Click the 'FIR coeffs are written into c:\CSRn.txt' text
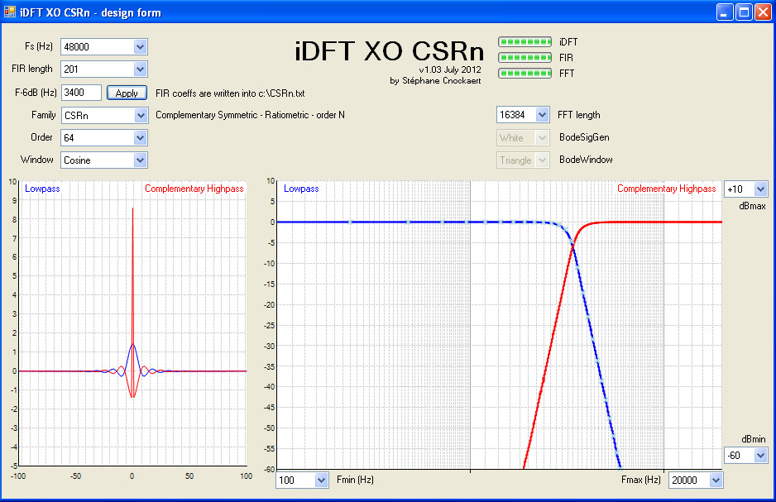The width and height of the screenshot is (776, 502). point(230,93)
